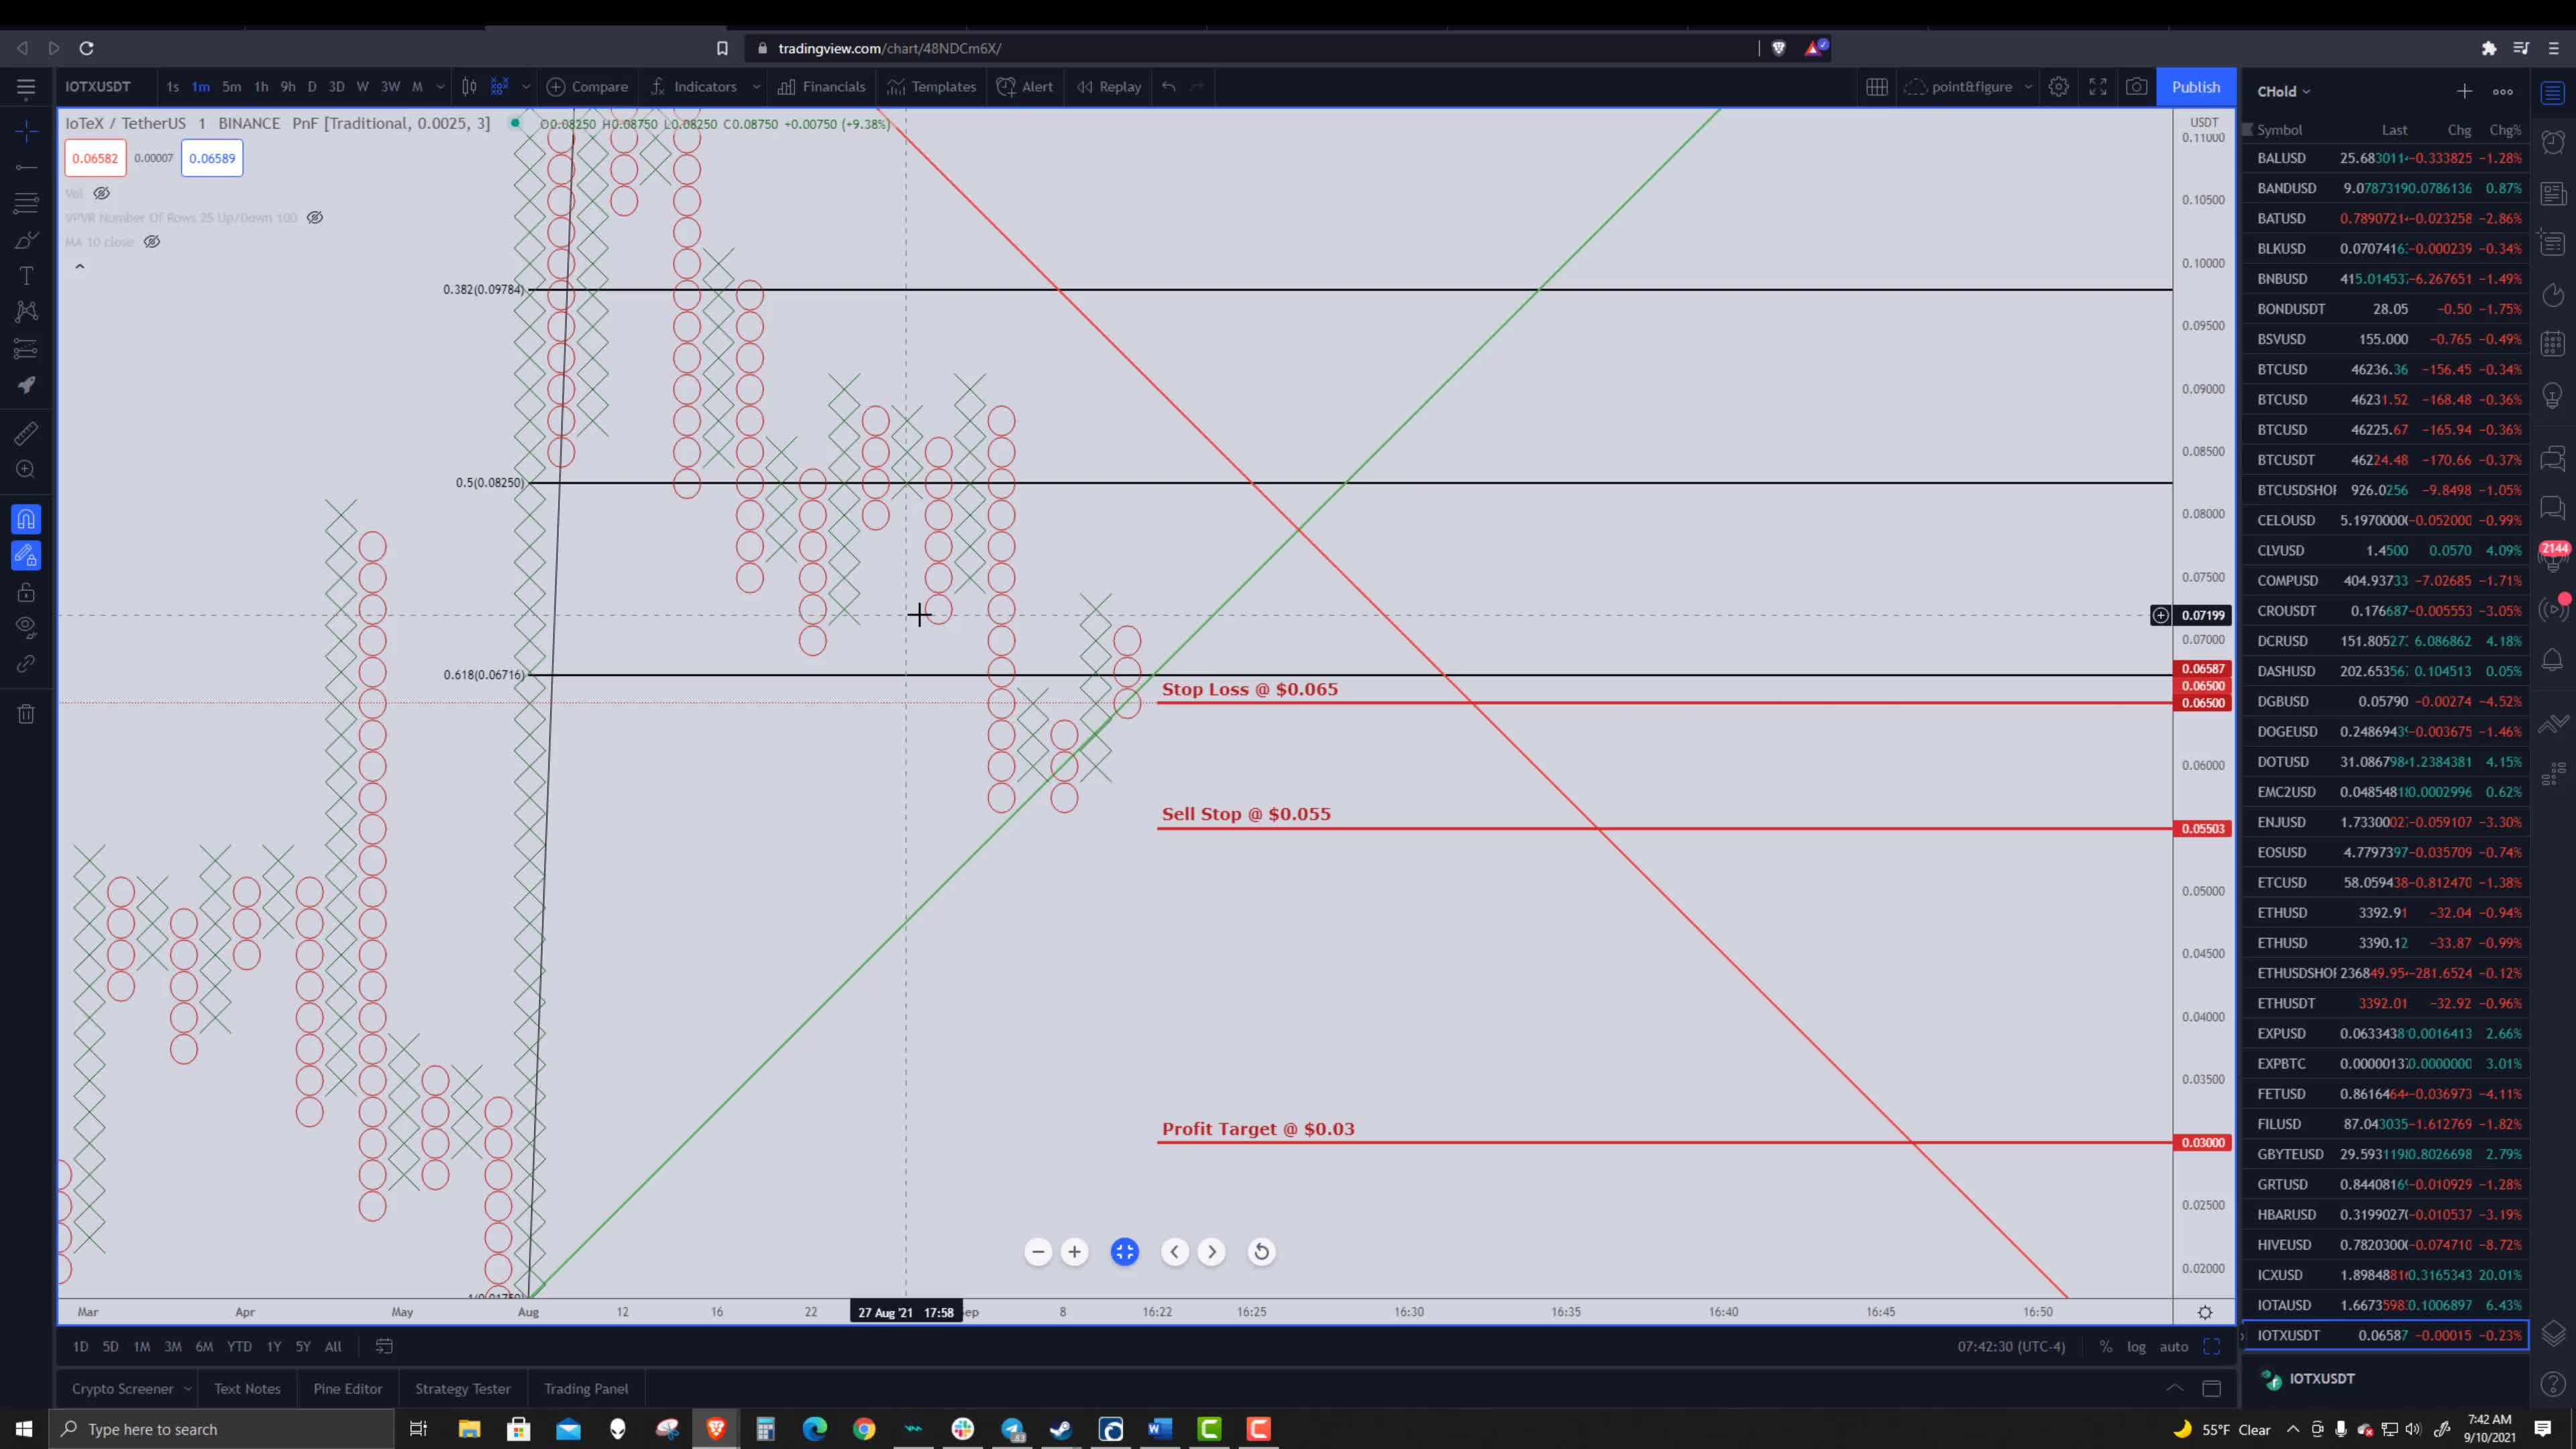The height and width of the screenshot is (1449, 2576).
Task: Reload the page in the browser
Action: (87, 48)
